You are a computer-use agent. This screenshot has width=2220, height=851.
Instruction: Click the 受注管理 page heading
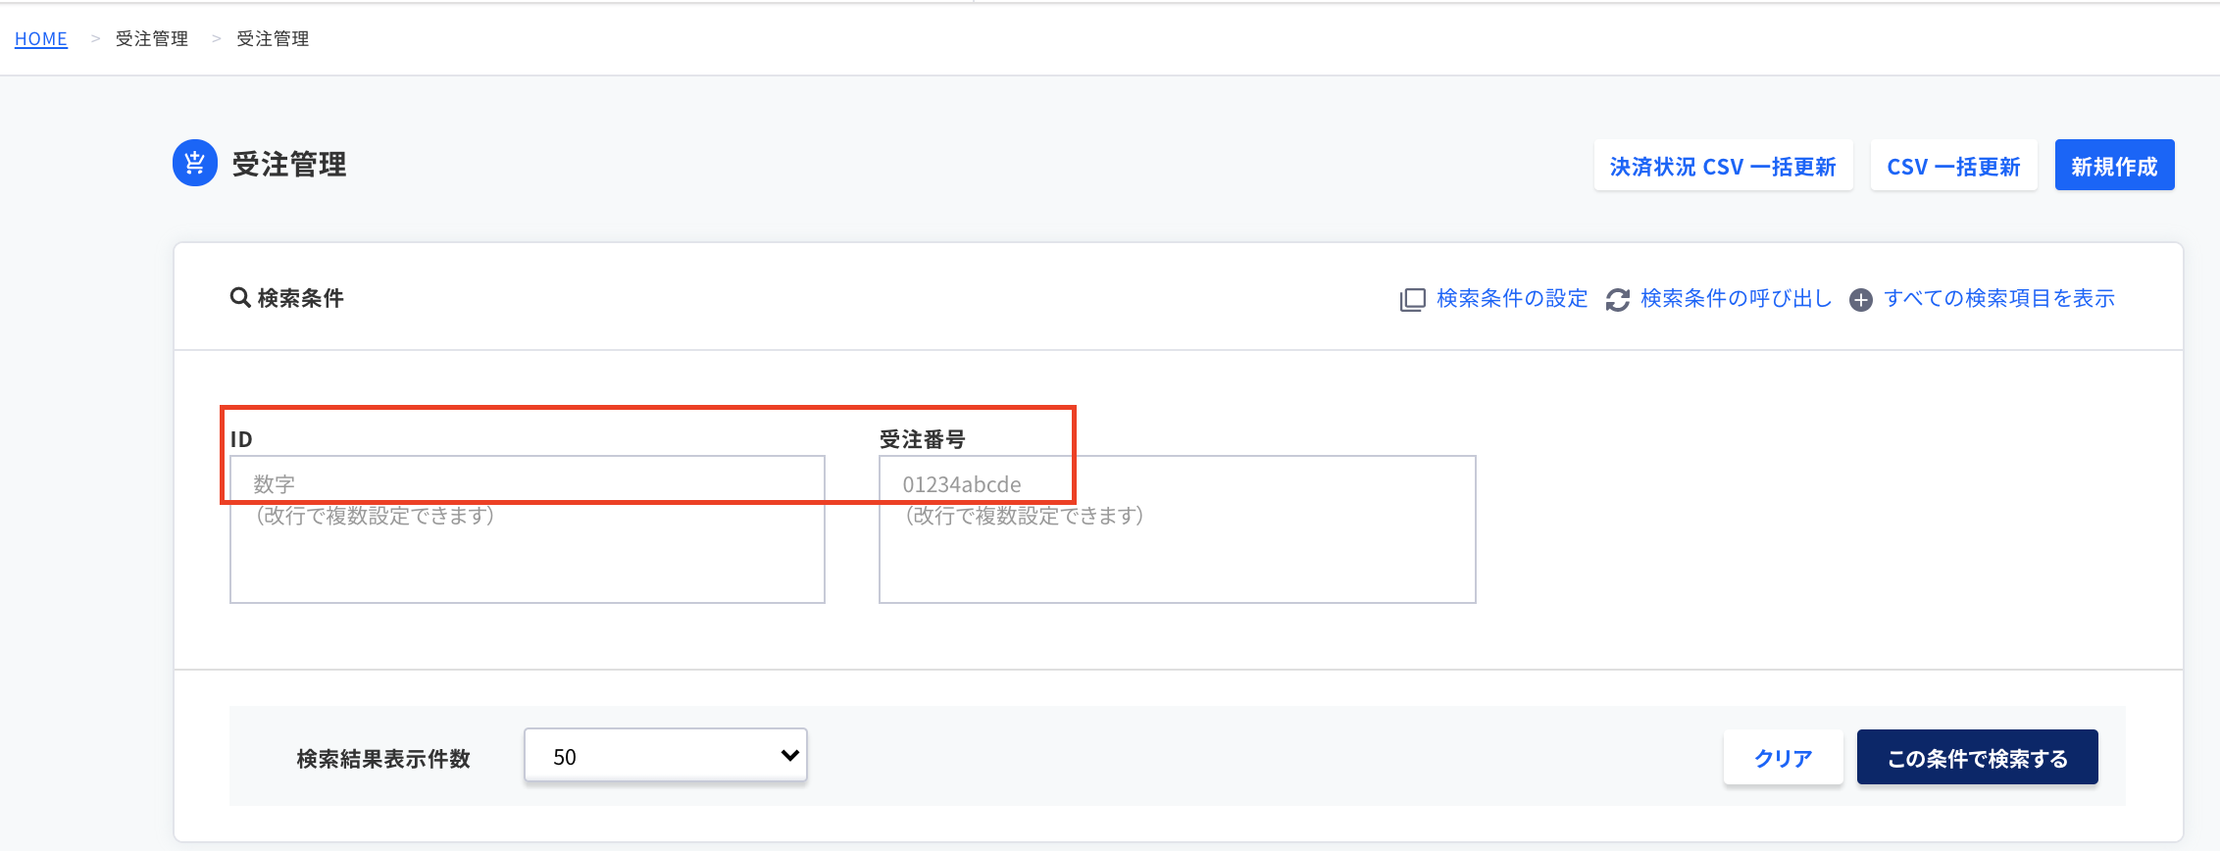click(289, 164)
